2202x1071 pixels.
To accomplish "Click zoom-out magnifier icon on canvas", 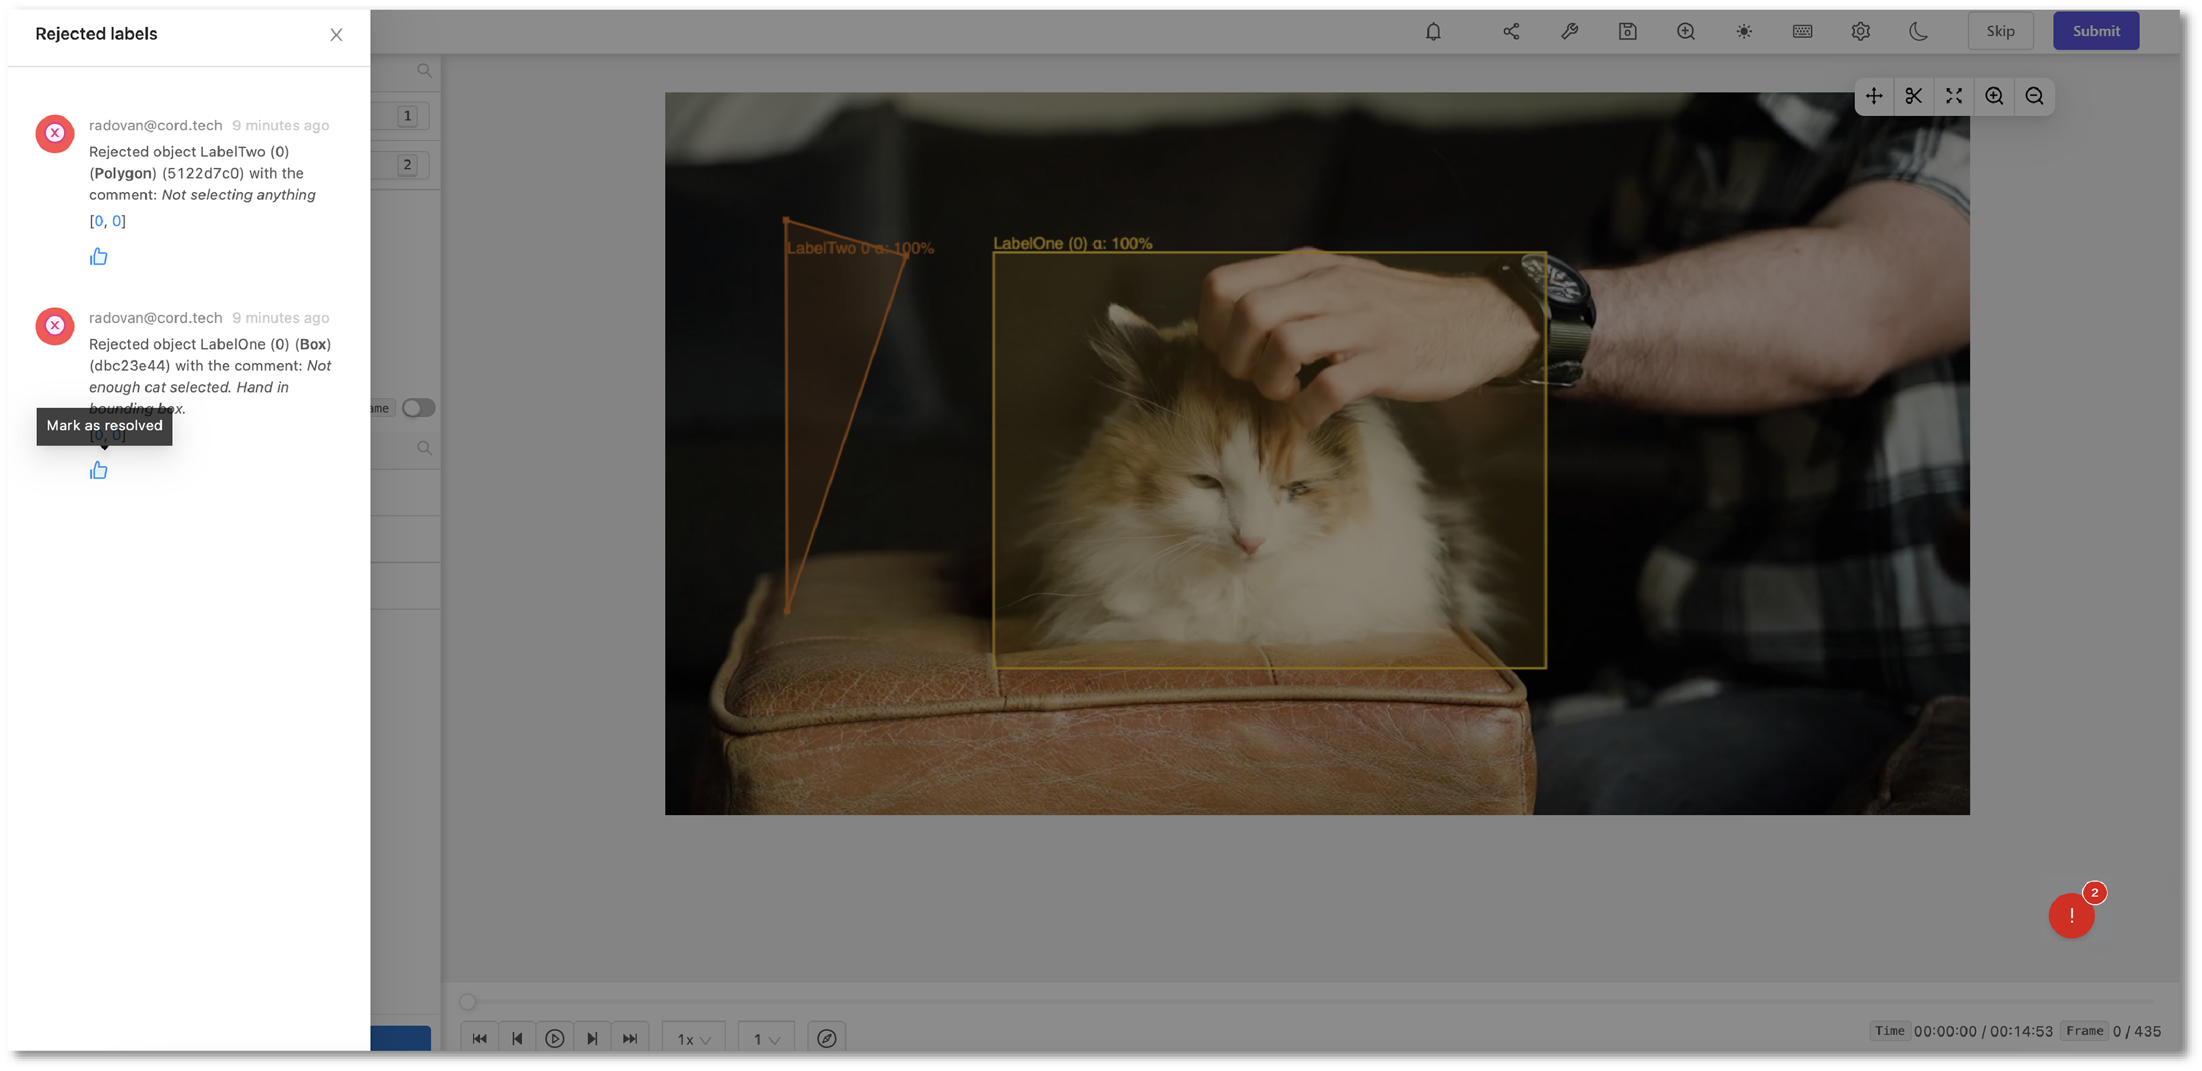I will (2035, 95).
